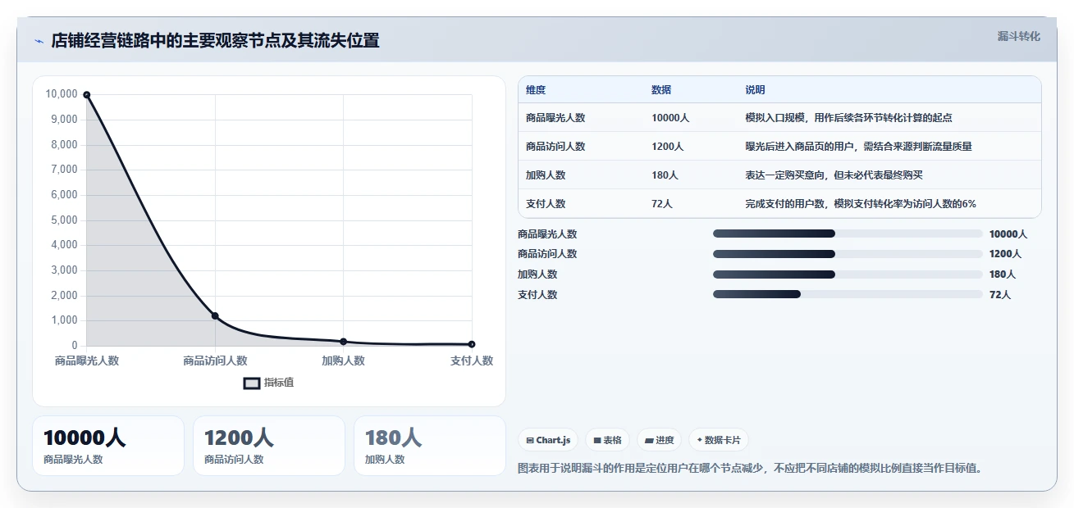
Task: Click the 商品曝光人数 x-axis label
Action: (x=87, y=361)
